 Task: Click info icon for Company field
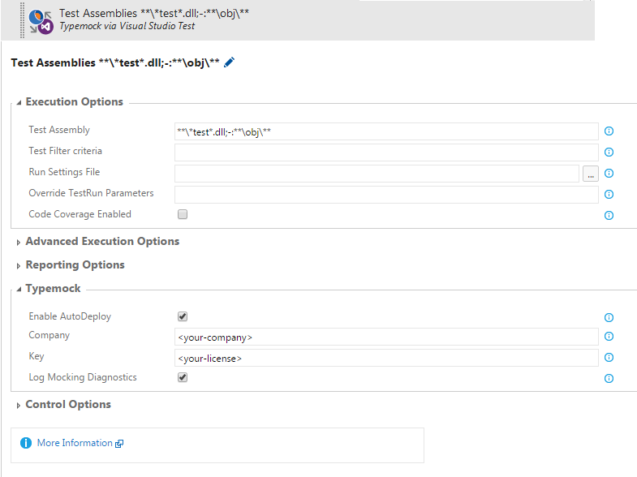609,337
